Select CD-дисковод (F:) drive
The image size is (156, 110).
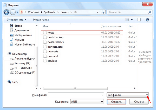tap(22, 73)
